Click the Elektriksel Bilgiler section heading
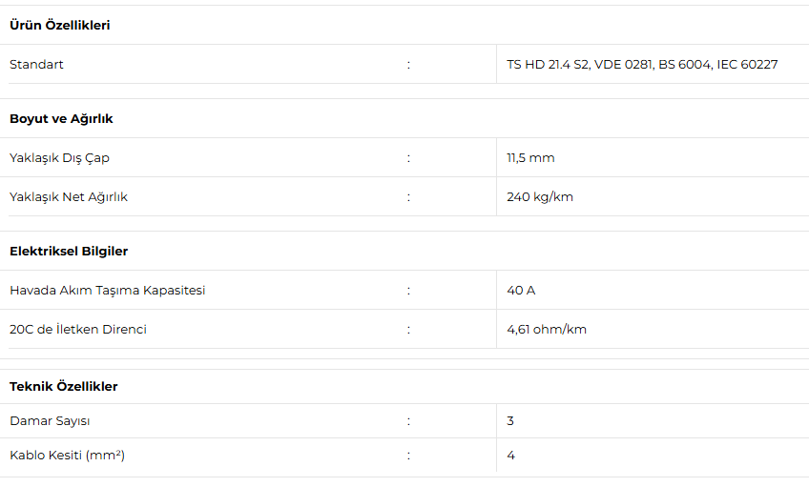809x487 pixels. point(69,251)
